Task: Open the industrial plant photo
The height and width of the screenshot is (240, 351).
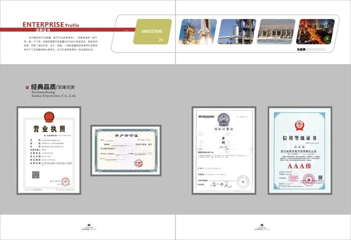Action: click(x=237, y=31)
